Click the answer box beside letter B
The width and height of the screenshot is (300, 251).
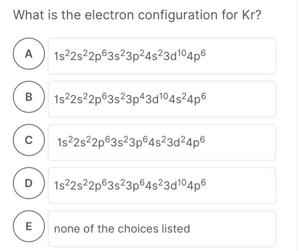162,99
